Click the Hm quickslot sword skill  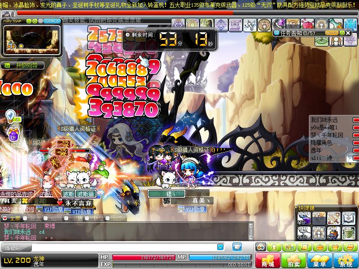click(334, 218)
